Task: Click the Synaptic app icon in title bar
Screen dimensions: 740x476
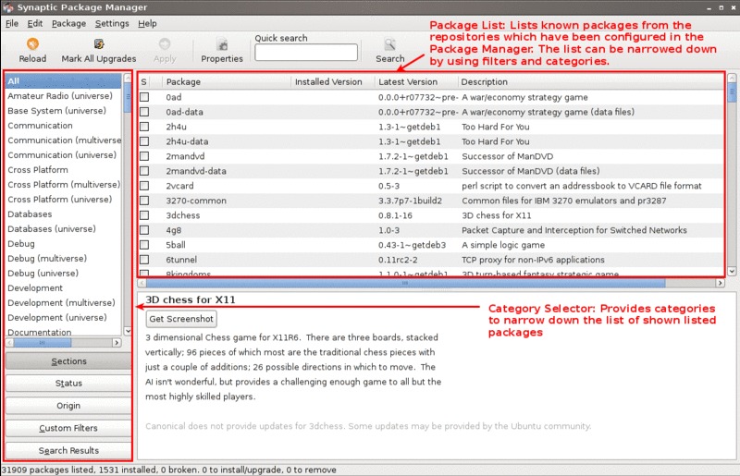Action: tap(7, 7)
